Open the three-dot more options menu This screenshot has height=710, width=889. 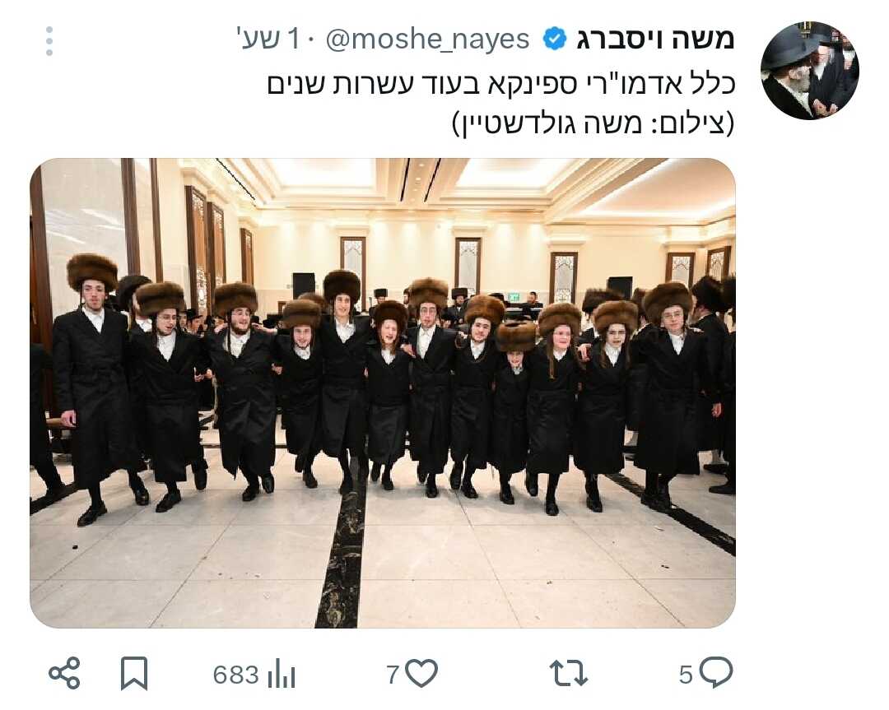pos(49,41)
